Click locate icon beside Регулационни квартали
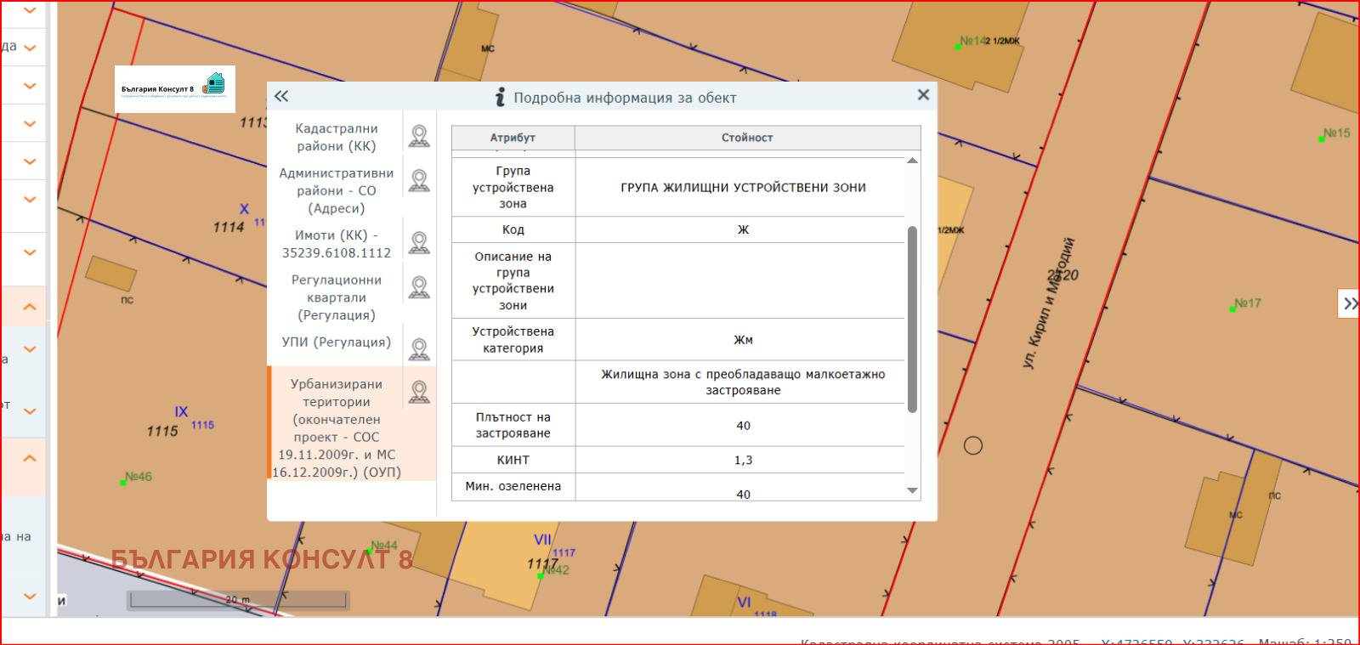The width and height of the screenshot is (1360, 645). click(419, 287)
